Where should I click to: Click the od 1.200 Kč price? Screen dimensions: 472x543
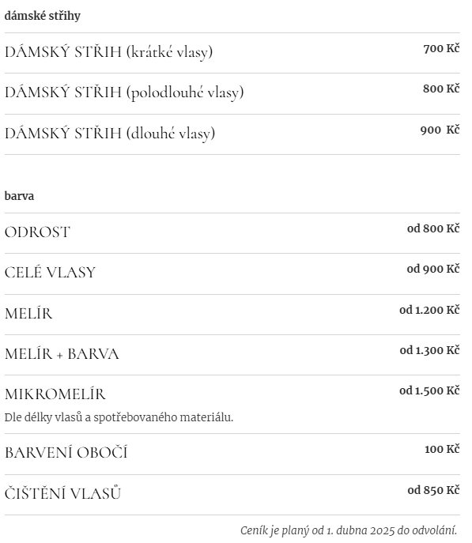(429, 310)
